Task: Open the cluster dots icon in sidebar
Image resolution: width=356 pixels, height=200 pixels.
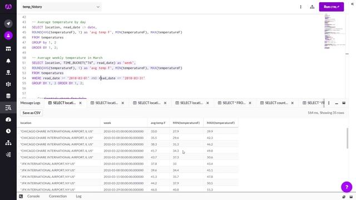Action: pos(8,84)
